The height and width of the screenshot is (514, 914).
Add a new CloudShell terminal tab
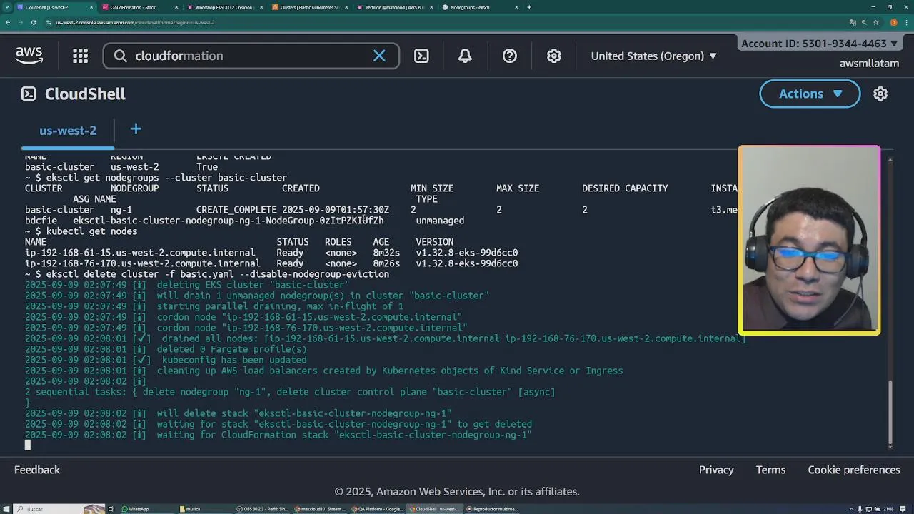point(136,129)
